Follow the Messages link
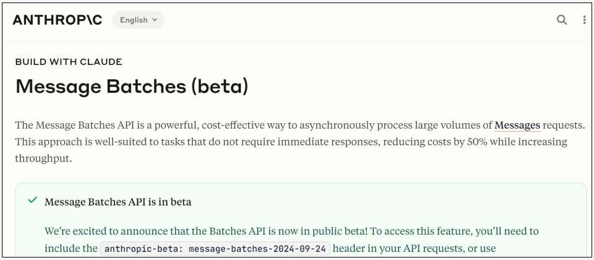 click(x=517, y=125)
